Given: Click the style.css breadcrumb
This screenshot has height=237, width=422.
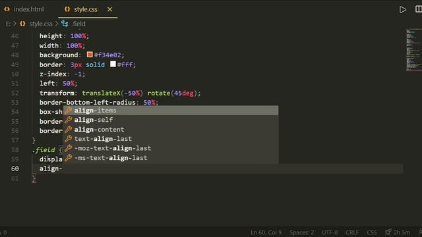Looking at the screenshot, I should [x=41, y=24].
